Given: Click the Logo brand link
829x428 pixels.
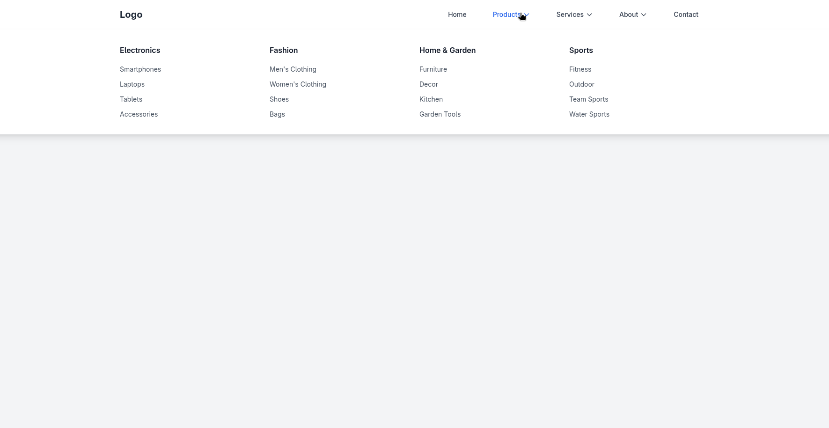Looking at the screenshot, I should pyautogui.click(x=131, y=15).
